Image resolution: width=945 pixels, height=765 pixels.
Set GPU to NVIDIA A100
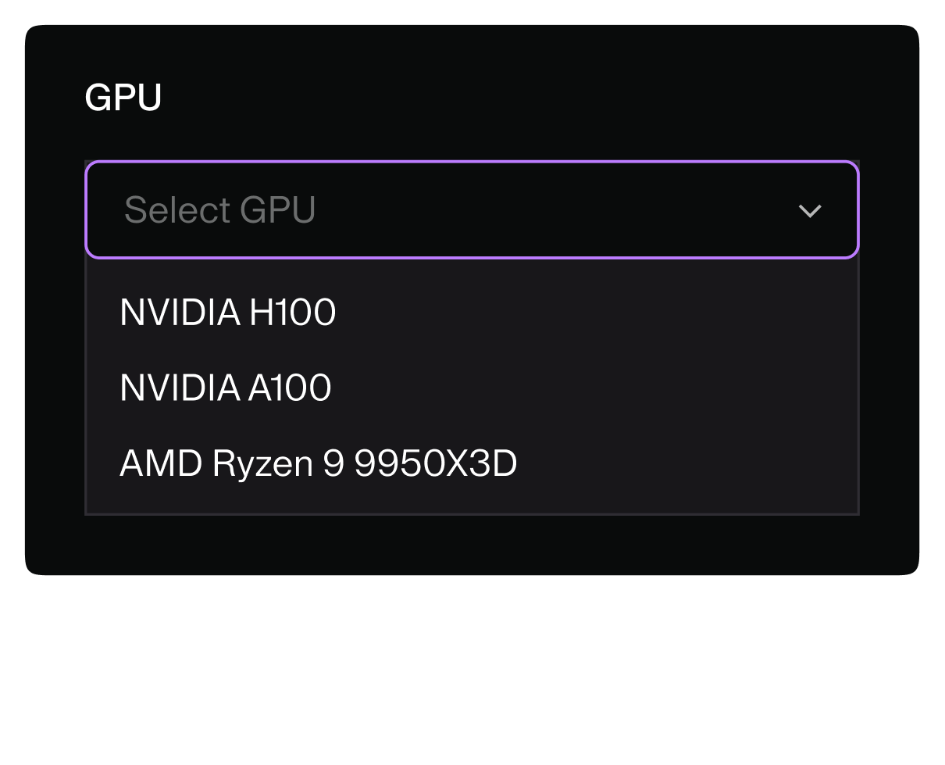point(226,388)
